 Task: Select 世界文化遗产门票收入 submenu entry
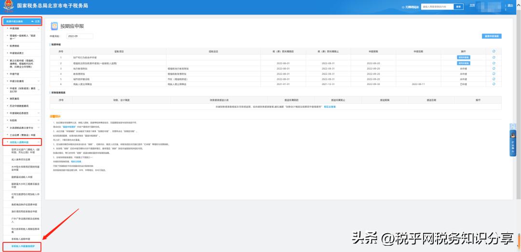click(x=25, y=151)
